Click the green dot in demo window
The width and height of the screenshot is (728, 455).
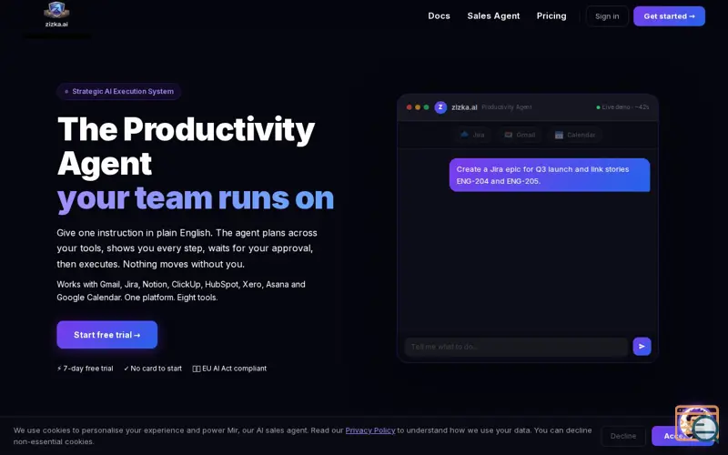426,107
